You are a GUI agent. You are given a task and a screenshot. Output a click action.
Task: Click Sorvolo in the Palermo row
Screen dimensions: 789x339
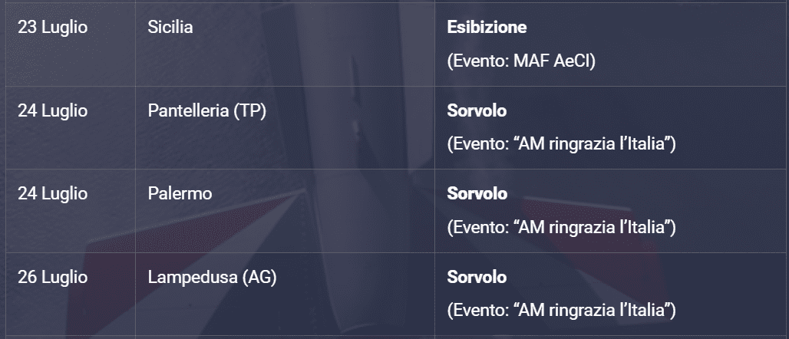[x=477, y=194]
